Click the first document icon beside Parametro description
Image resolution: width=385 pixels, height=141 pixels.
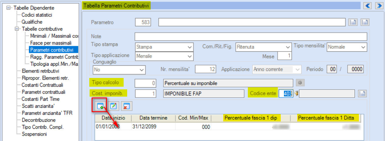tap(353, 22)
